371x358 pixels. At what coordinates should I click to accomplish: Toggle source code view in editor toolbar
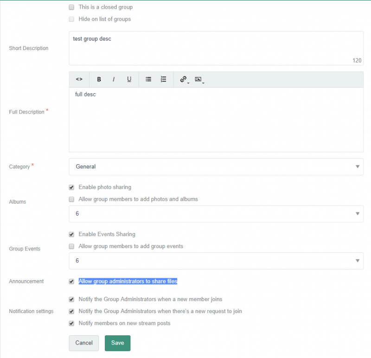[79, 79]
